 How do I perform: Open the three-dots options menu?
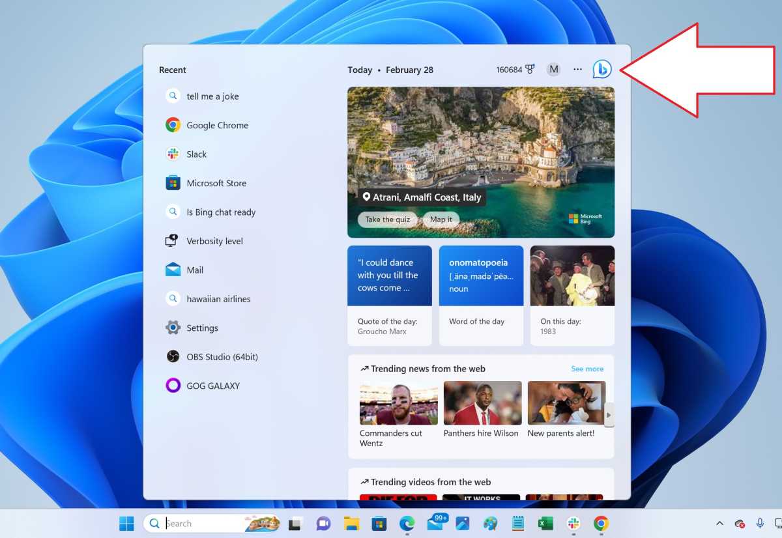pyautogui.click(x=577, y=70)
